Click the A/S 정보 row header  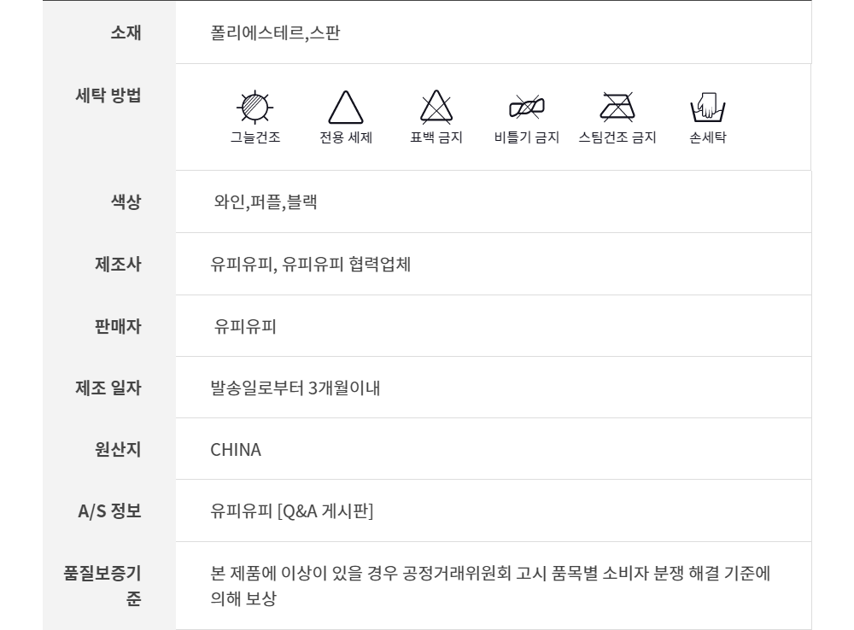[x=109, y=511]
